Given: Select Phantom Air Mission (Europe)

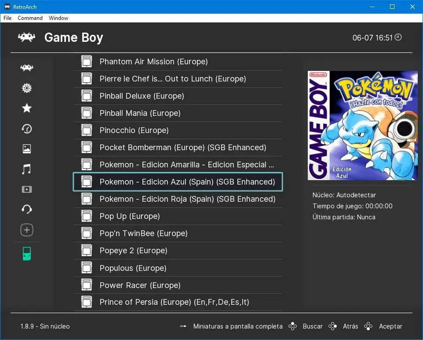Looking at the screenshot, I should click(178, 61).
